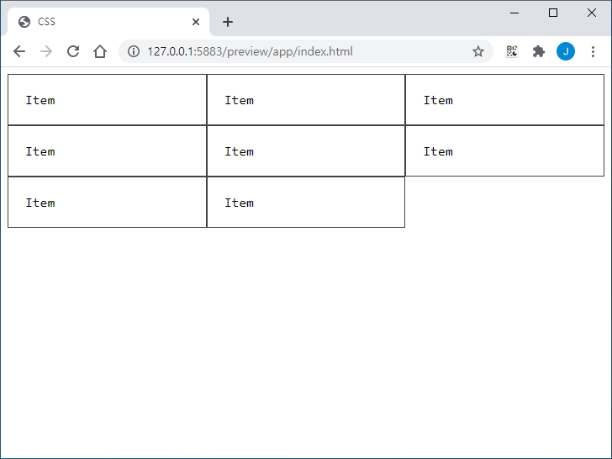Open Chrome's three-dot menu

(593, 51)
